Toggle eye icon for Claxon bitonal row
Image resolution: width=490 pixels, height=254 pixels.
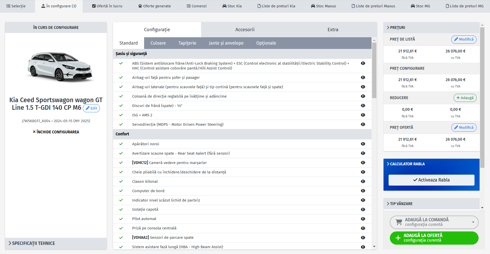363,182
